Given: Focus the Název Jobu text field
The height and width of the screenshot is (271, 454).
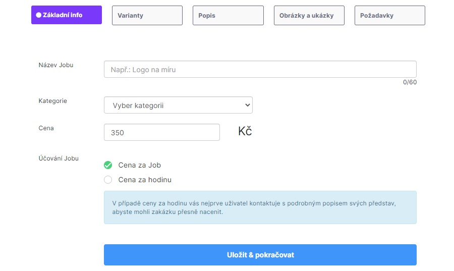Looking at the screenshot, I should 260,69.
